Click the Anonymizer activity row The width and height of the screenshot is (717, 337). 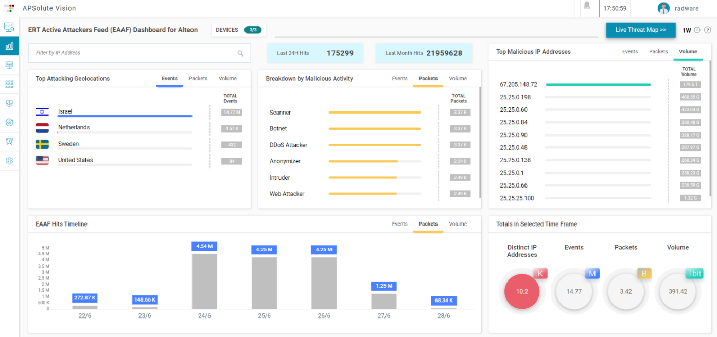point(370,161)
